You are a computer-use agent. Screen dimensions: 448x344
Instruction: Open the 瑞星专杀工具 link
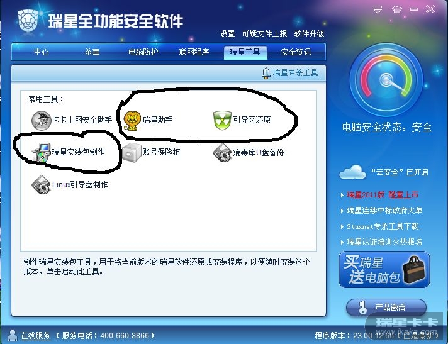pyautogui.click(x=295, y=73)
